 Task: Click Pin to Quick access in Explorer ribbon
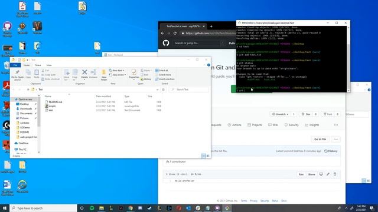[x=17, y=75]
